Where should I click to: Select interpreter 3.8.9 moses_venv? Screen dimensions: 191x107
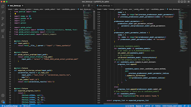[x=172, y=106]
